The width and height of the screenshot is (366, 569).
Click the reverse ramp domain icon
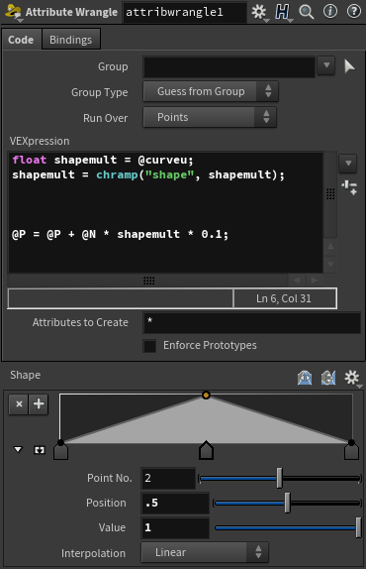328,378
